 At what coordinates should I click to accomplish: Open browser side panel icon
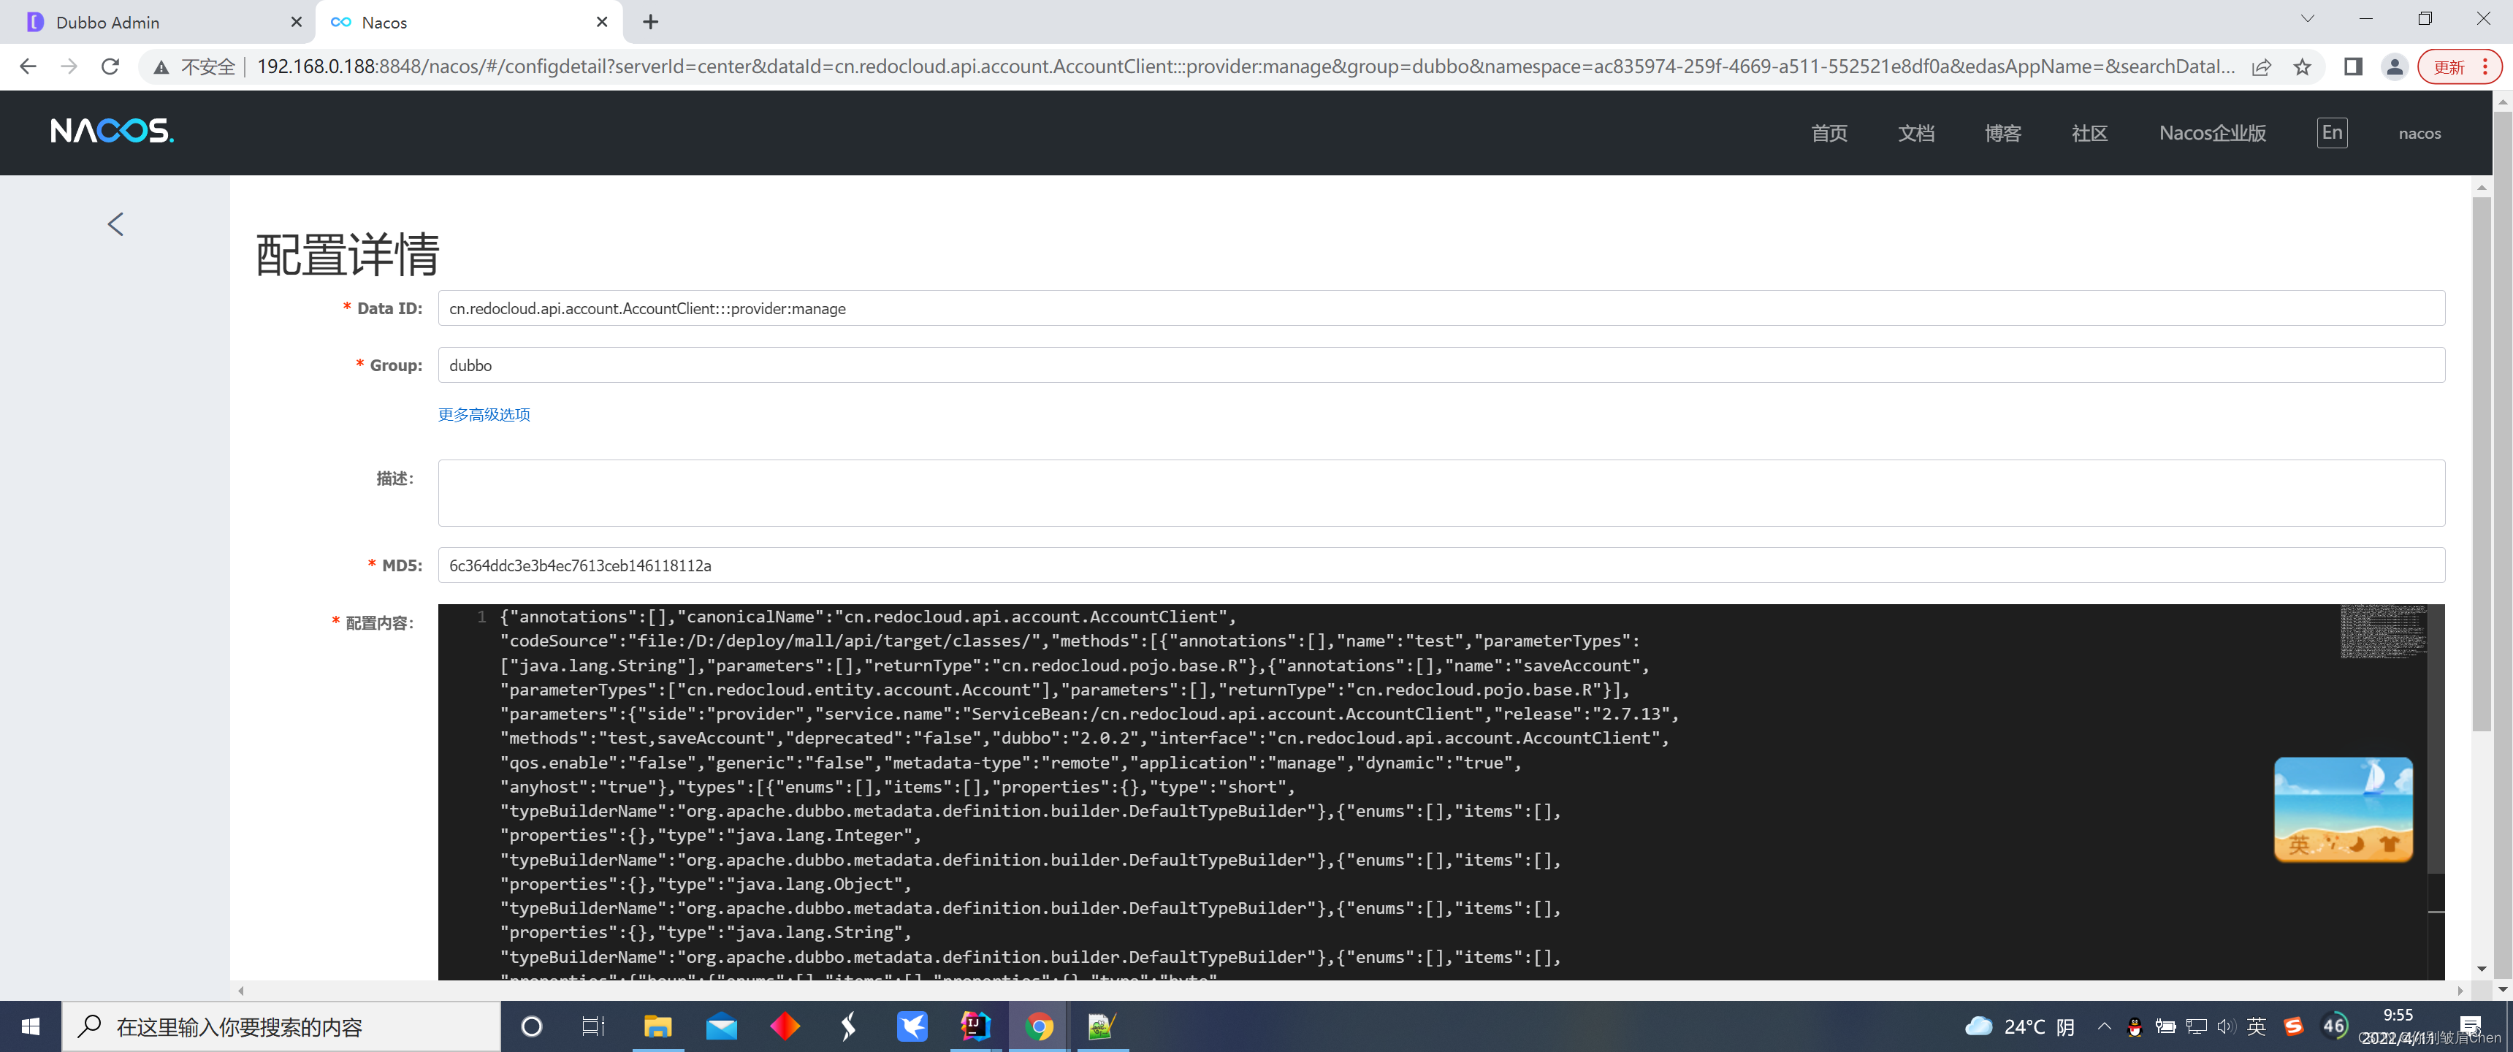(2352, 66)
